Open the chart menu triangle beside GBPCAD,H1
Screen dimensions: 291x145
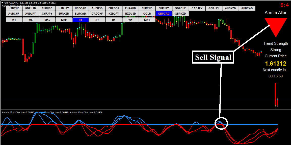2,3
